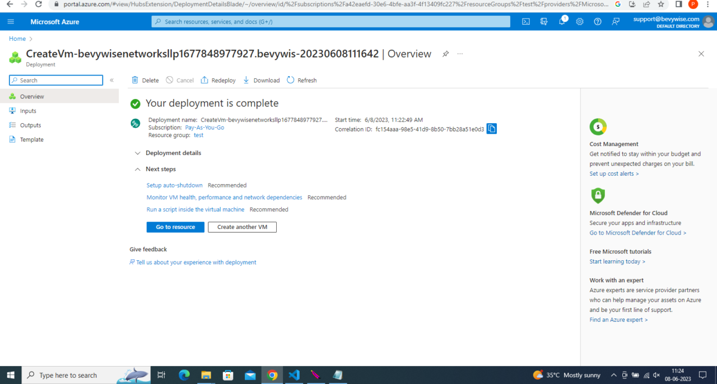Open the Azure feedback icon in header
This screenshot has width=717, height=384.
[x=616, y=22]
